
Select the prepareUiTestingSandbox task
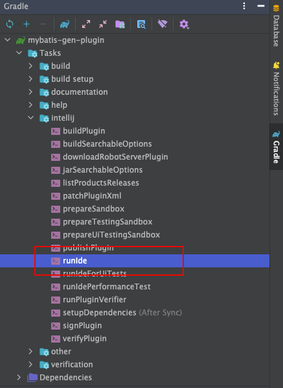pos(111,235)
